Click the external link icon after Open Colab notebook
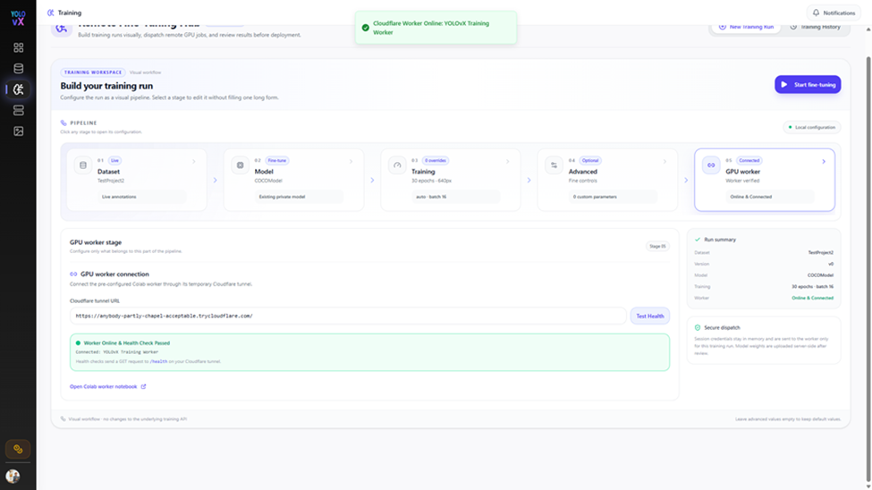Viewport: 872px width, 490px height. click(x=143, y=386)
